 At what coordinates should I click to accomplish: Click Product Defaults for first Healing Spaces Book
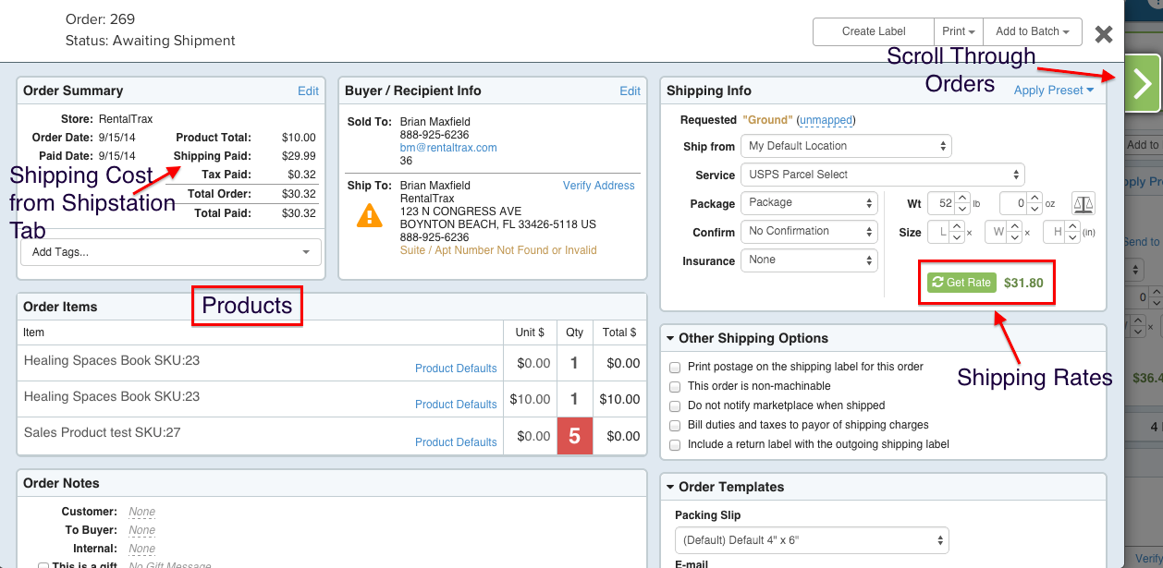pos(456,369)
